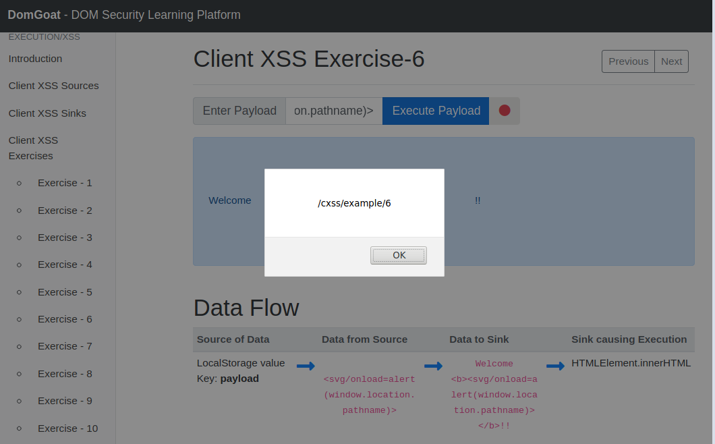Screen dimensions: 715x444
Task: Click inside the payload input field
Action: [x=334, y=111]
